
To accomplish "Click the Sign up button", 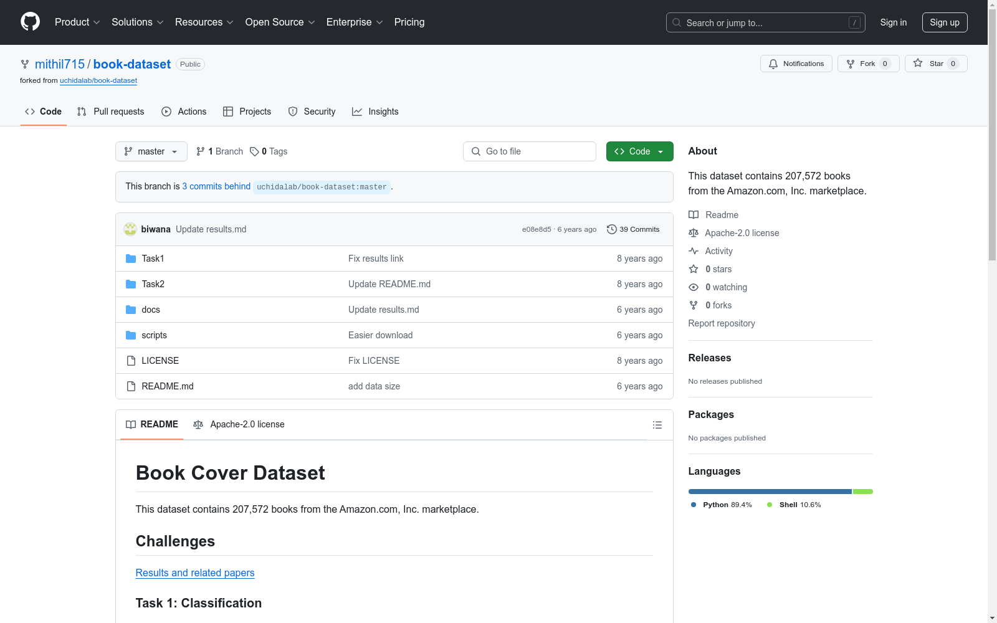I will pos(944,22).
